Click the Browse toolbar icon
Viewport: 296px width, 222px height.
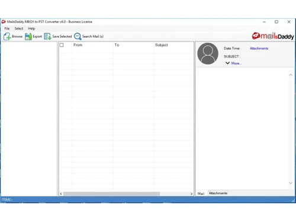(7, 37)
